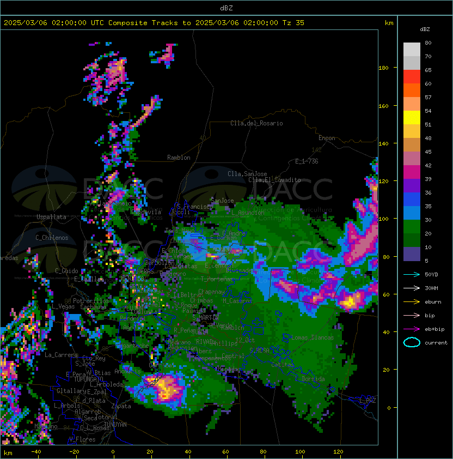Screen dimensions: 453x459
Task: Click the legend value 65 label
Action: point(428,70)
